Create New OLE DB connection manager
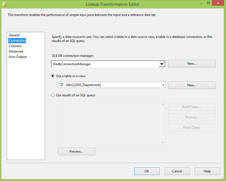 click(192, 64)
